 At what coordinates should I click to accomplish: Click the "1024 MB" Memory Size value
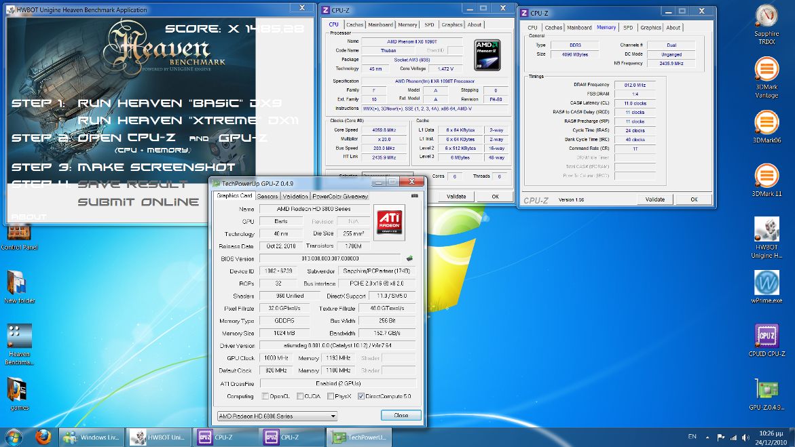click(x=284, y=333)
